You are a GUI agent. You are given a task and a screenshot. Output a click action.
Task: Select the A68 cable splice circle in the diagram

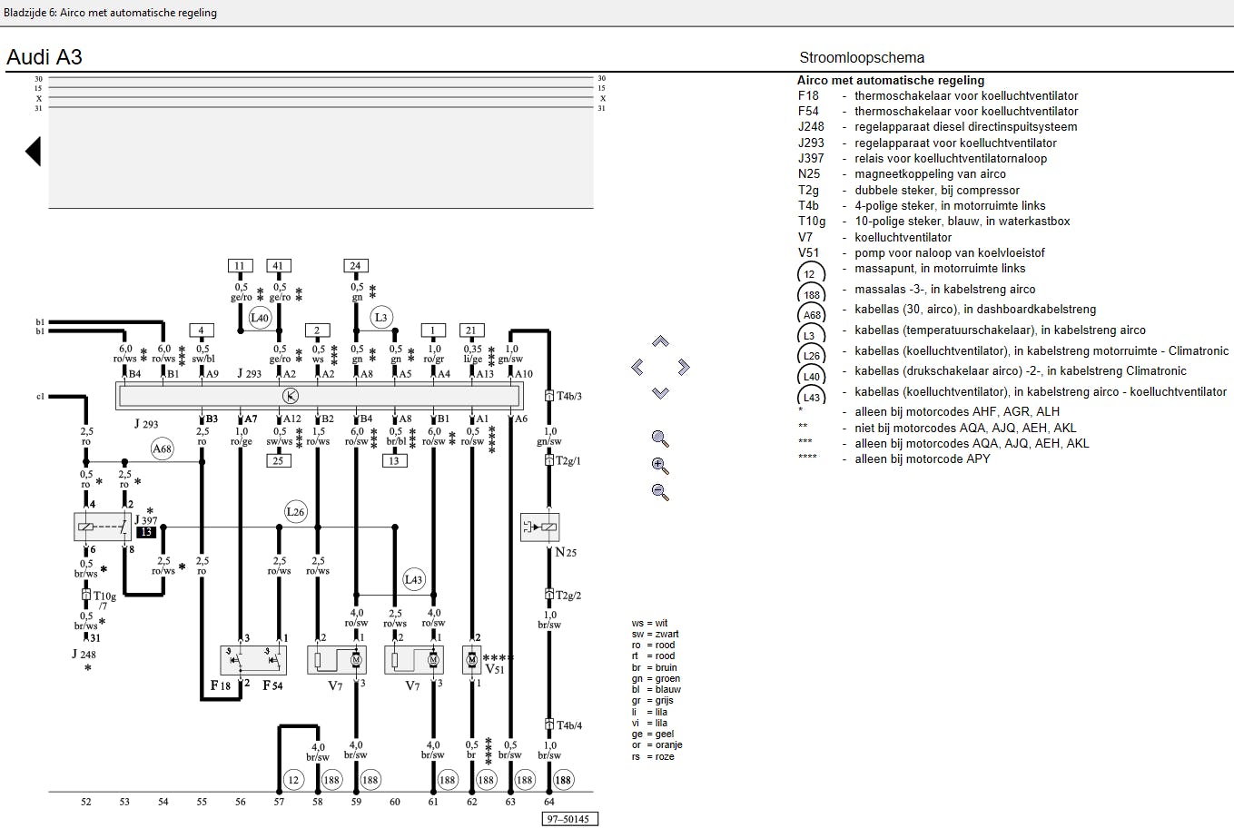162,448
